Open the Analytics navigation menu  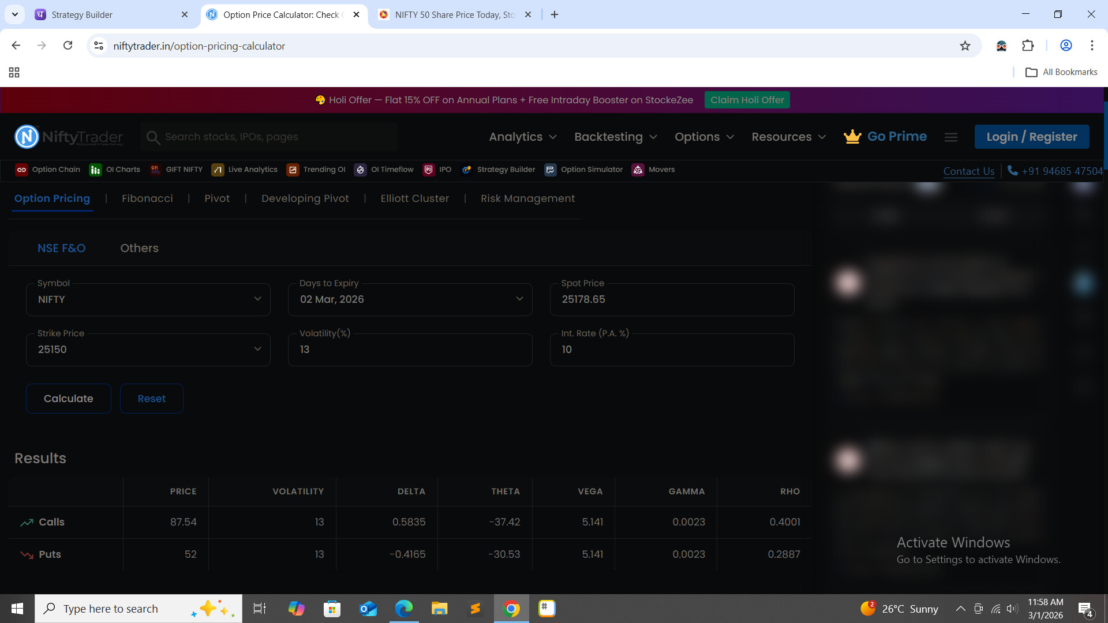coord(522,137)
